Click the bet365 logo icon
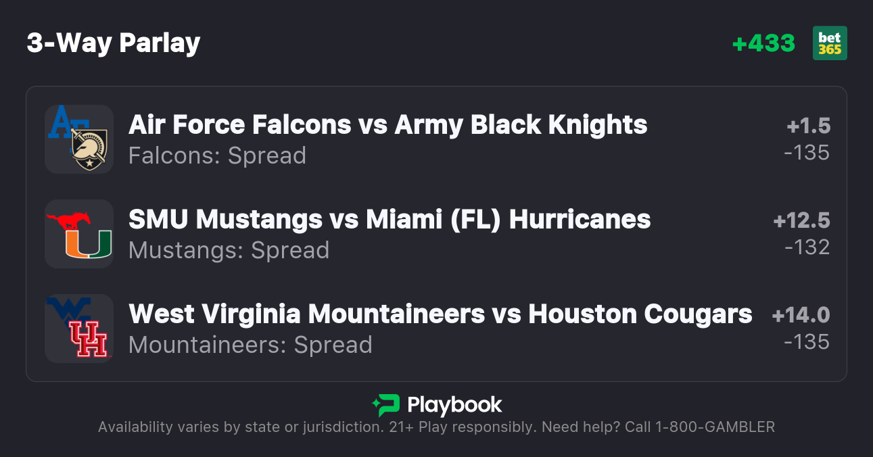873x457 pixels. pyautogui.click(x=830, y=43)
